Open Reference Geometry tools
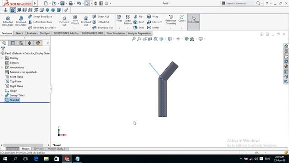 [171, 19]
